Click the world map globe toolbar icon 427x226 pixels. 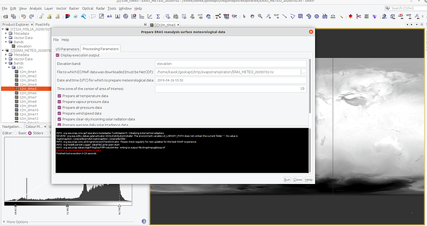[x=209, y=17]
